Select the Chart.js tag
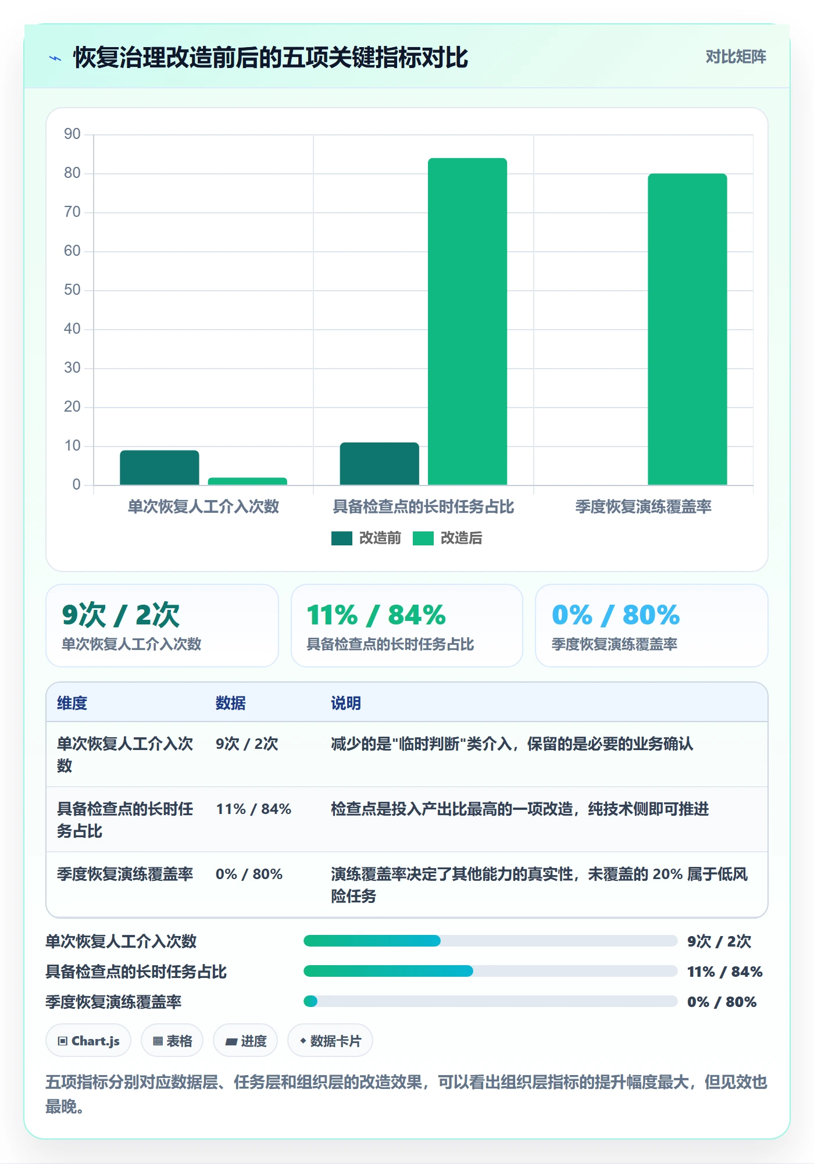Viewport: 814px width, 1164px height. point(88,1041)
